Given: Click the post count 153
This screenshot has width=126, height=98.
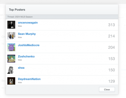Looking at the screenshot, I should (x=112, y=59).
